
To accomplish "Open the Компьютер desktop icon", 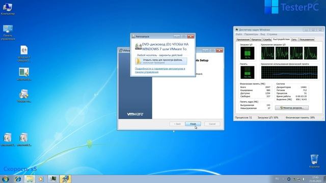I will tap(8, 9).
